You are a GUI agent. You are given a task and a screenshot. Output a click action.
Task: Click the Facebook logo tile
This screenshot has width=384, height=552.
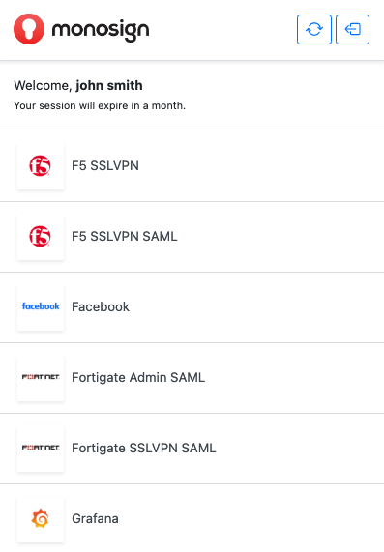(x=41, y=306)
